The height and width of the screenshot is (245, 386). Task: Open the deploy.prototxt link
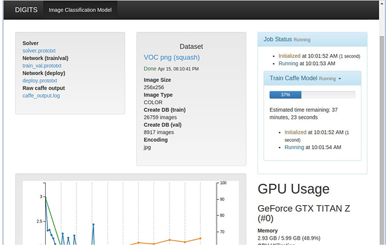39,80
